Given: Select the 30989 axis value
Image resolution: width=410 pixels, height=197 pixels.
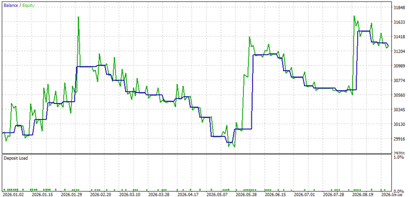Looking at the screenshot, I should (x=399, y=66).
